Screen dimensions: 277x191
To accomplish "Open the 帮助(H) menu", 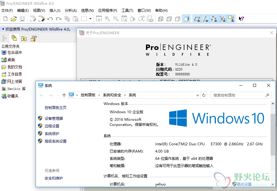I will click(x=161, y=11).
